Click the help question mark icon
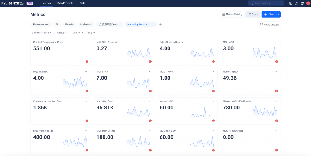This screenshot has height=156, width=311. (x=296, y=3)
